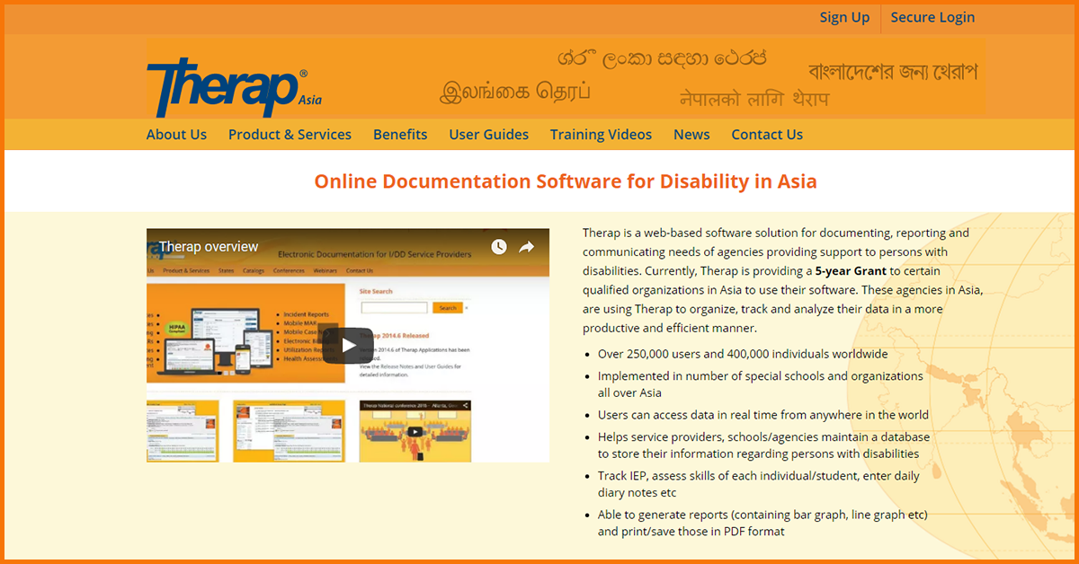The image size is (1079, 564).
Task: Open Training Videos menu item
Action: (601, 134)
